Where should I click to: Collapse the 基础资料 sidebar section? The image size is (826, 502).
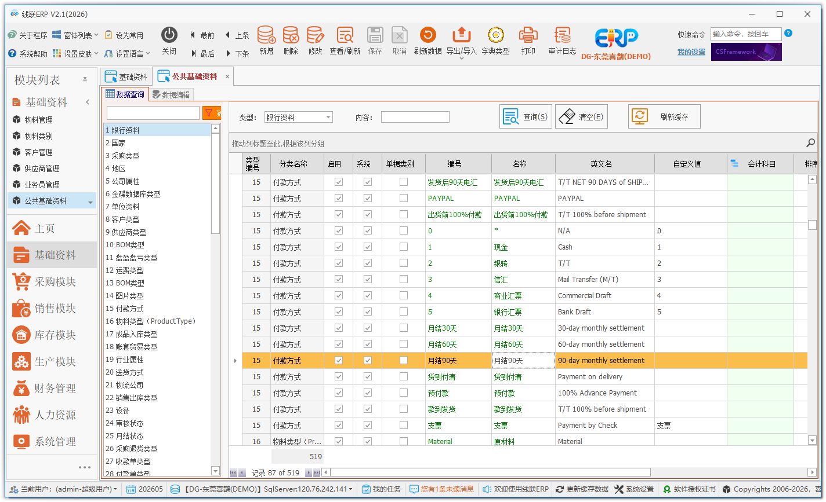click(x=88, y=102)
